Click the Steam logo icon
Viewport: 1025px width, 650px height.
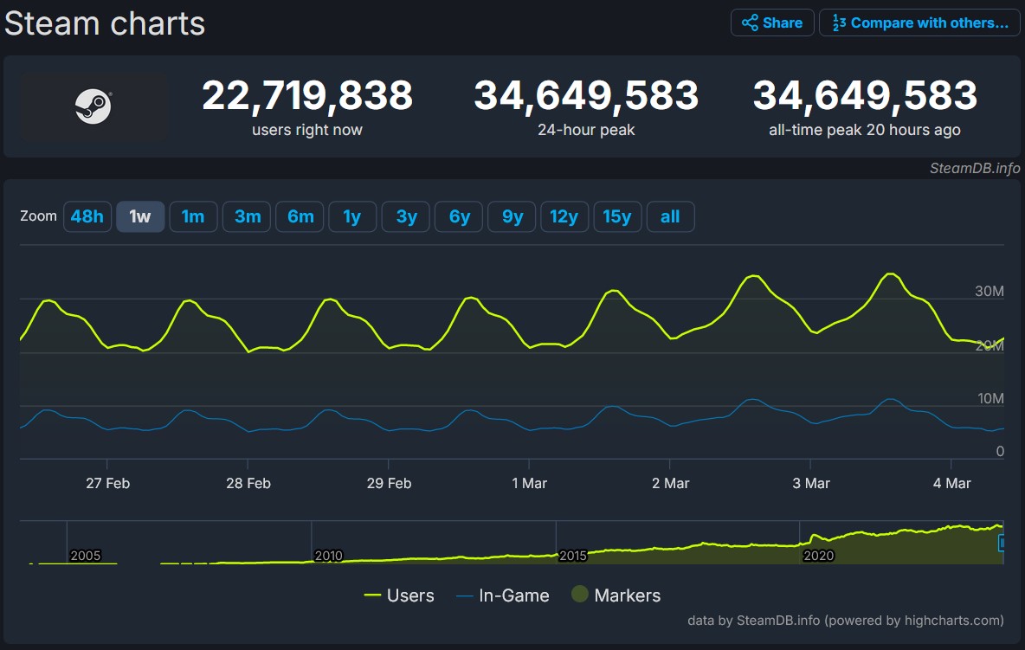pyautogui.click(x=93, y=106)
